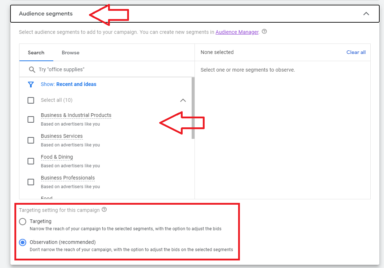Image resolution: width=384 pixels, height=268 pixels.
Task: Open the Audience Manager link
Action: click(x=237, y=32)
